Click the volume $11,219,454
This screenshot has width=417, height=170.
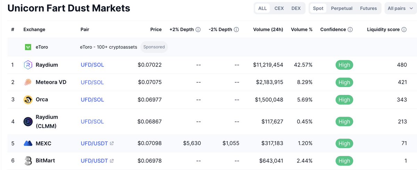coord(268,65)
